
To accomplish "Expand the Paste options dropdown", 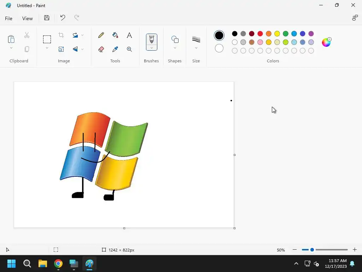I will tap(11, 48).
